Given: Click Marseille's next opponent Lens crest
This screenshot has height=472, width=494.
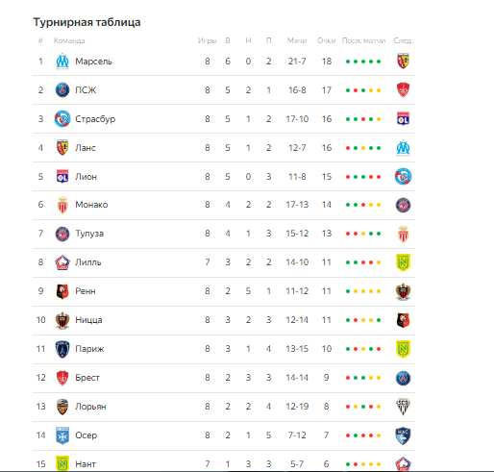Looking at the screenshot, I should [403, 62].
